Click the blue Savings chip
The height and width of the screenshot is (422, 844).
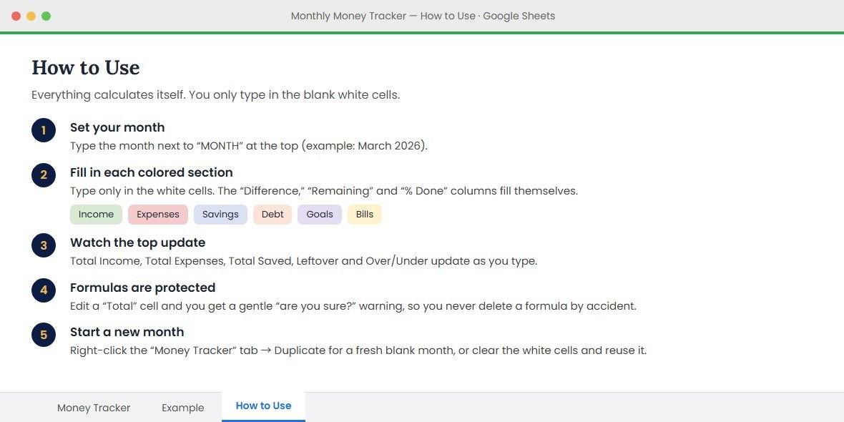click(x=221, y=215)
